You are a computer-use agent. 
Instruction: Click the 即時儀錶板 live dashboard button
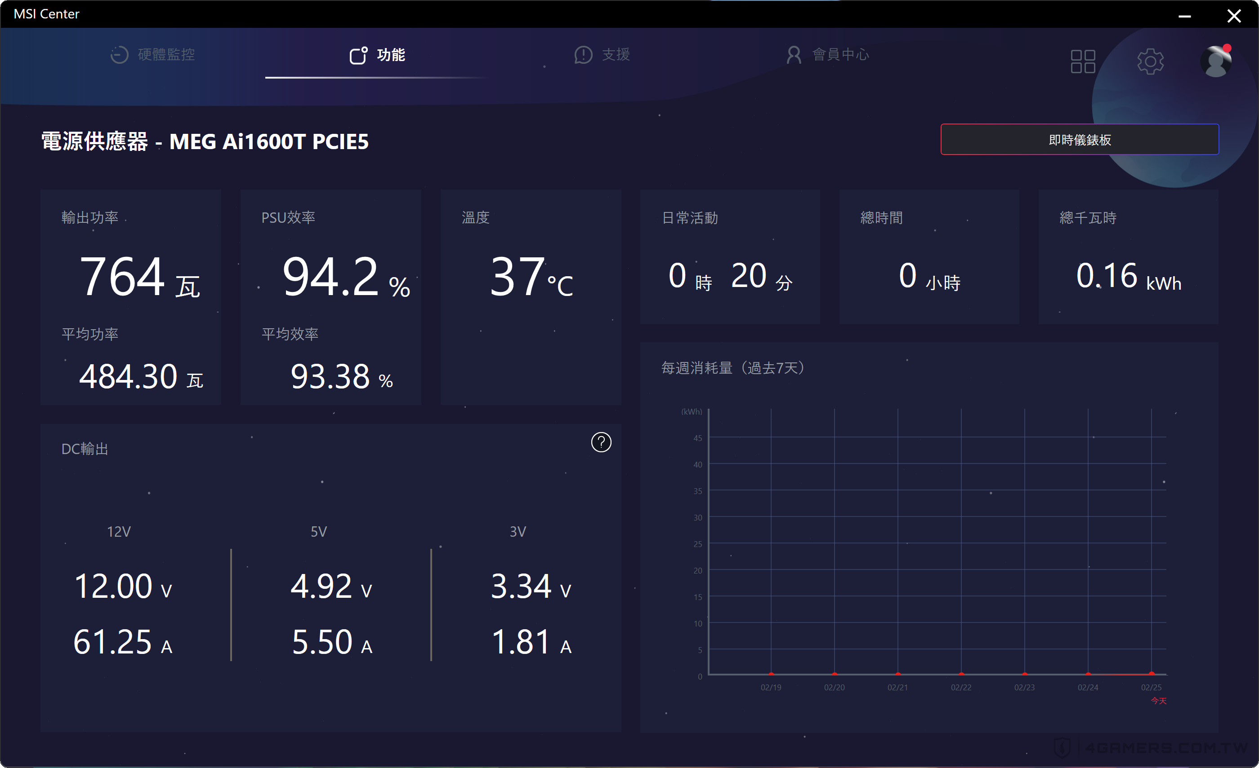(x=1079, y=139)
